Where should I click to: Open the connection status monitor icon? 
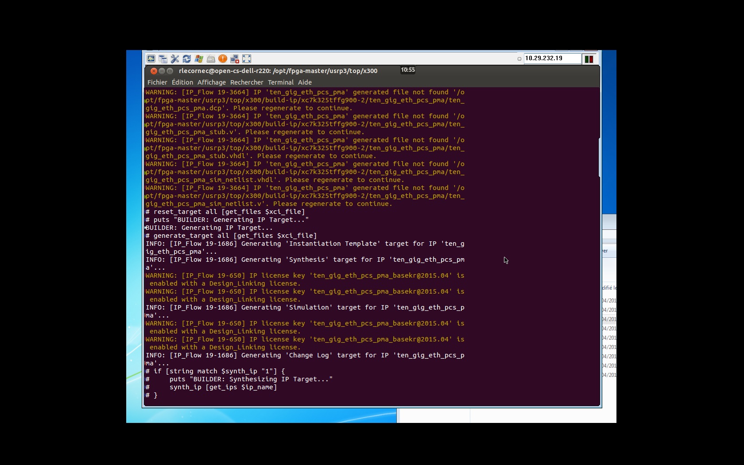point(151,59)
